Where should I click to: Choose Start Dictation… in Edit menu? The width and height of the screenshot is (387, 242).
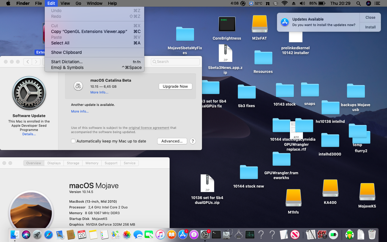coord(94,62)
